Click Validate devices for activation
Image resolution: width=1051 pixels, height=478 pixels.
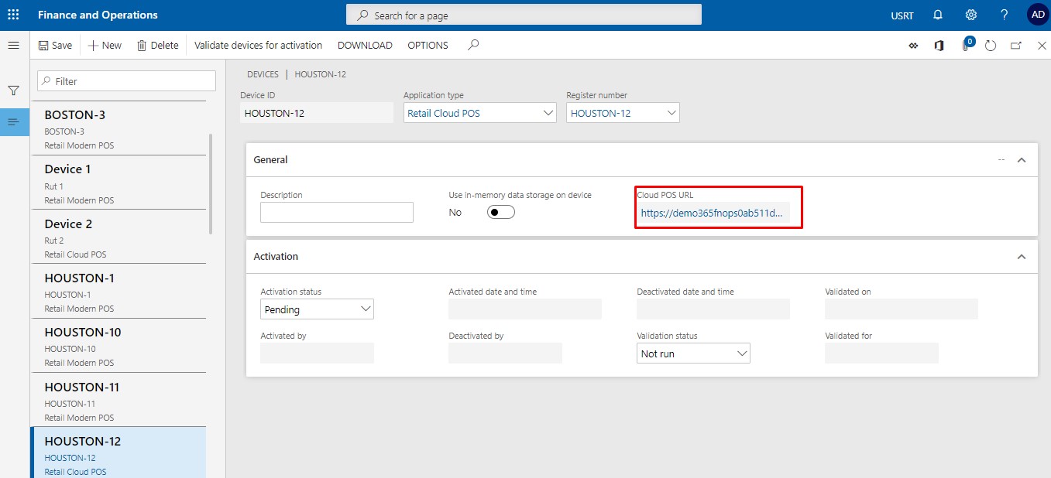[x=258, y=46]
